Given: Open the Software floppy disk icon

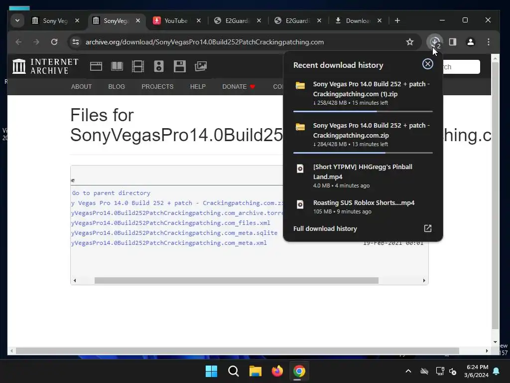Looking at the screenshot, I should [x=179, y=66].
